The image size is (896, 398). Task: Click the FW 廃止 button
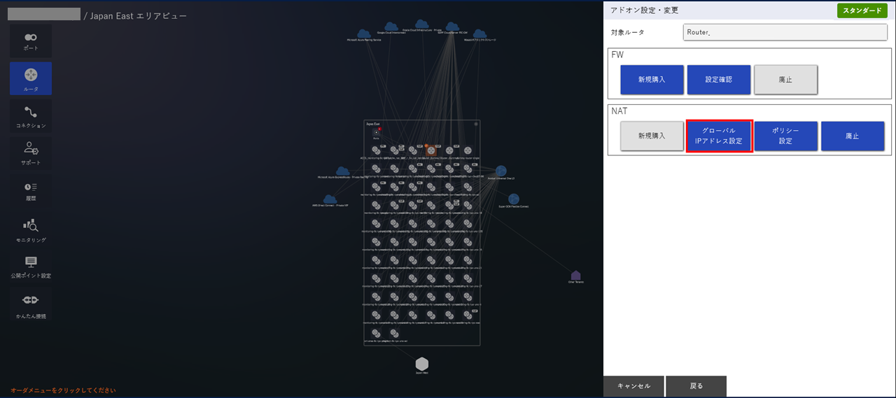pos(785,80)
